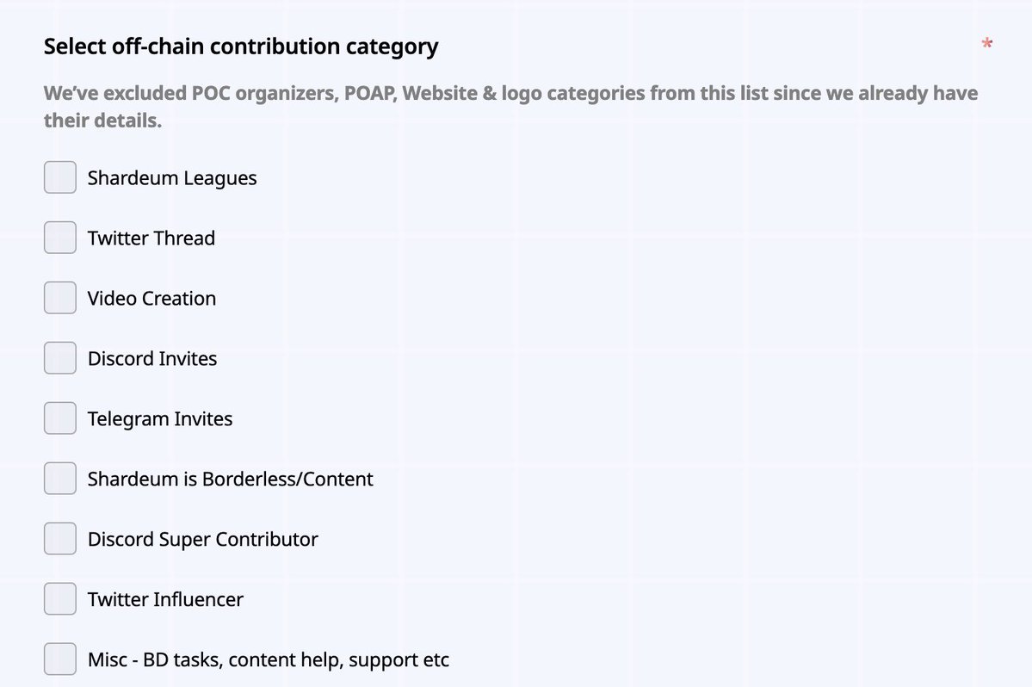1032x687 pixels.
Task: Click the 'Twitter Thread' option label
Action: (x=151, y=238)
